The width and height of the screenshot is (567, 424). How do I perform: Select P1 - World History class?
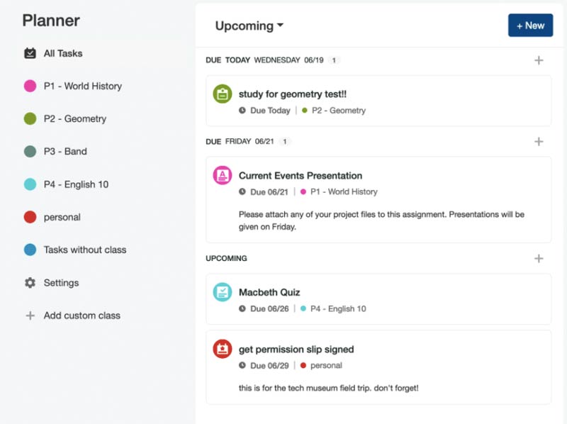coord(82,86)
